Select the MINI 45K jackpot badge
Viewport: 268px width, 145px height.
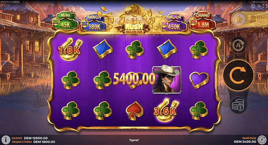[65, 21]
